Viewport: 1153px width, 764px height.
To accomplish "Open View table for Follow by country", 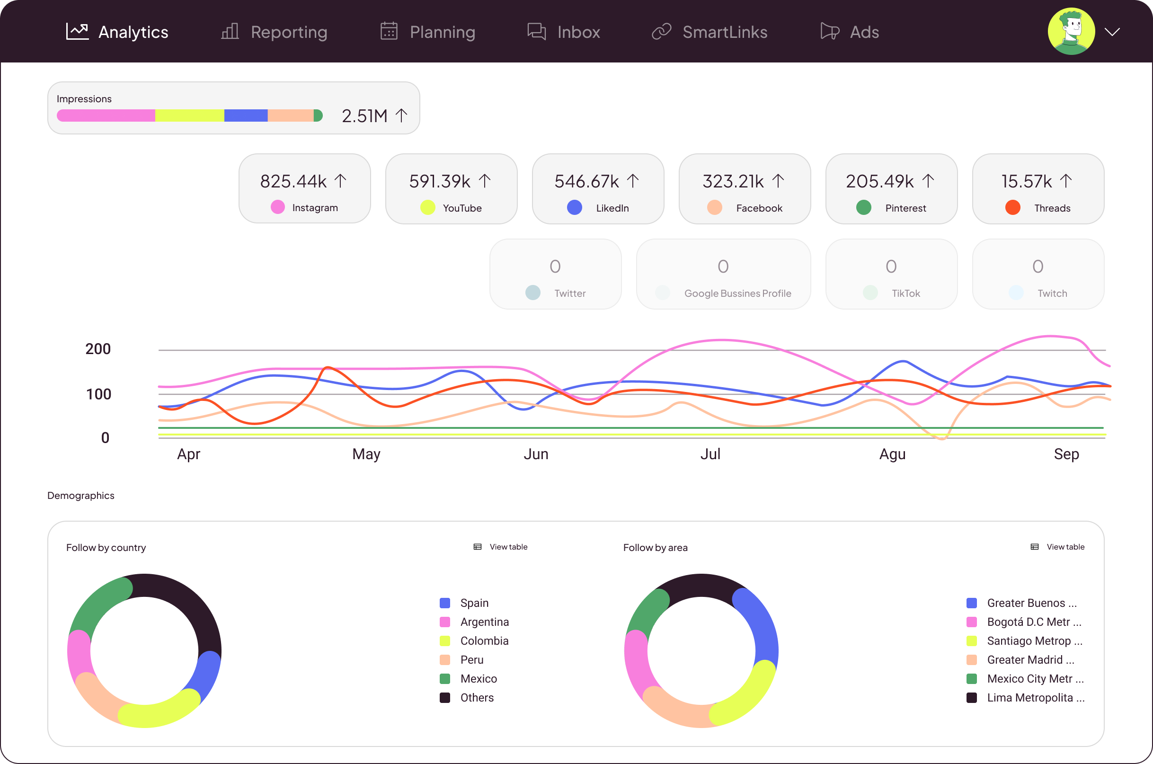I will click(x=501, y=547).
